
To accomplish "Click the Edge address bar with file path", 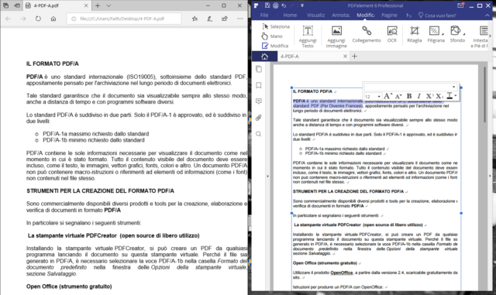I will 124,19.
